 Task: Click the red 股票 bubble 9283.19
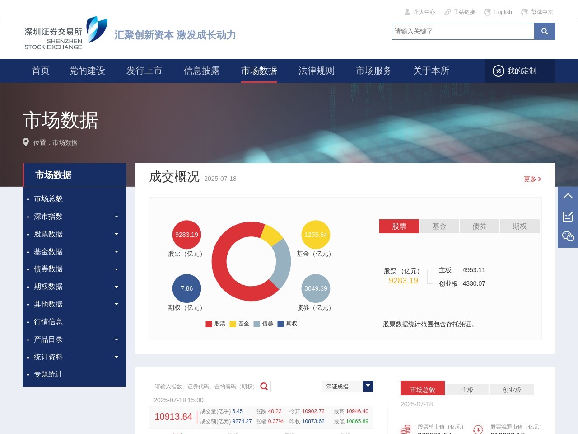tap(186, 235)
